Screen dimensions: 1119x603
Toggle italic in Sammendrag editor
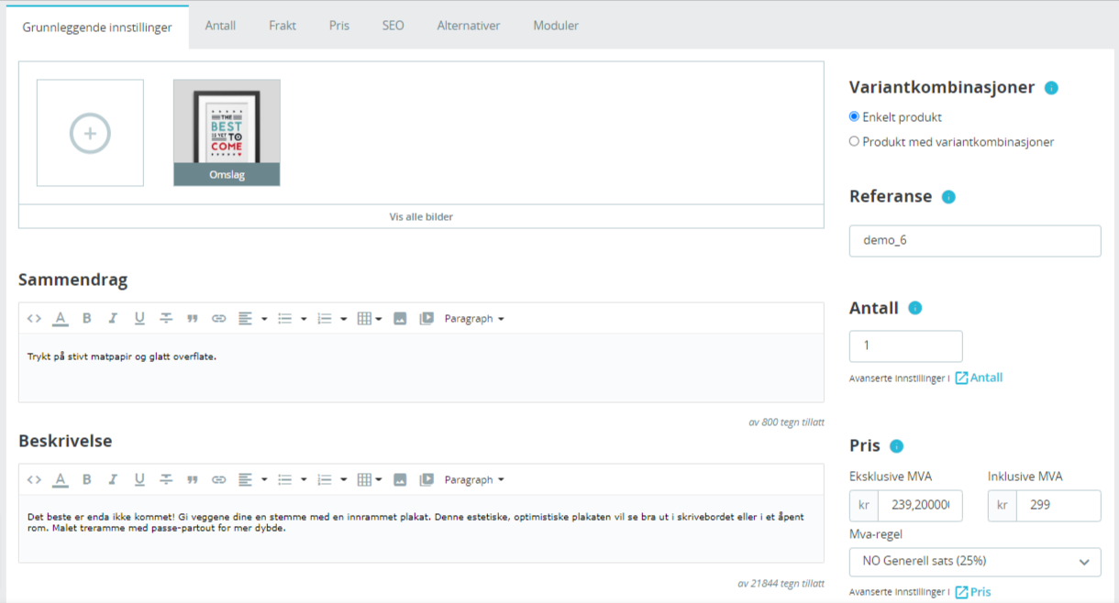click(113, 319)
